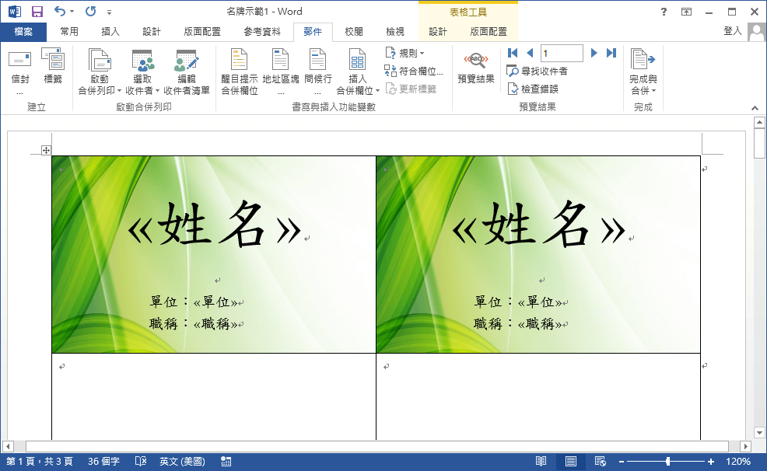
Task: Click the record number input showing 1
Action: (561, 53)
